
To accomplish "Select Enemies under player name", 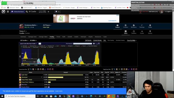I will click(x=27, y=33).
